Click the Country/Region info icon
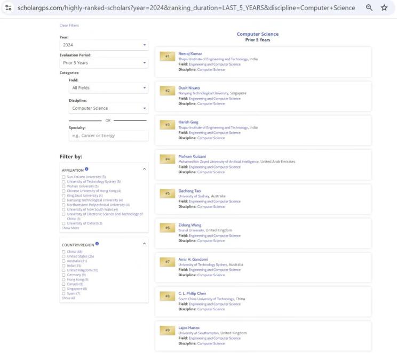397x353 pixels. (97, 244)
